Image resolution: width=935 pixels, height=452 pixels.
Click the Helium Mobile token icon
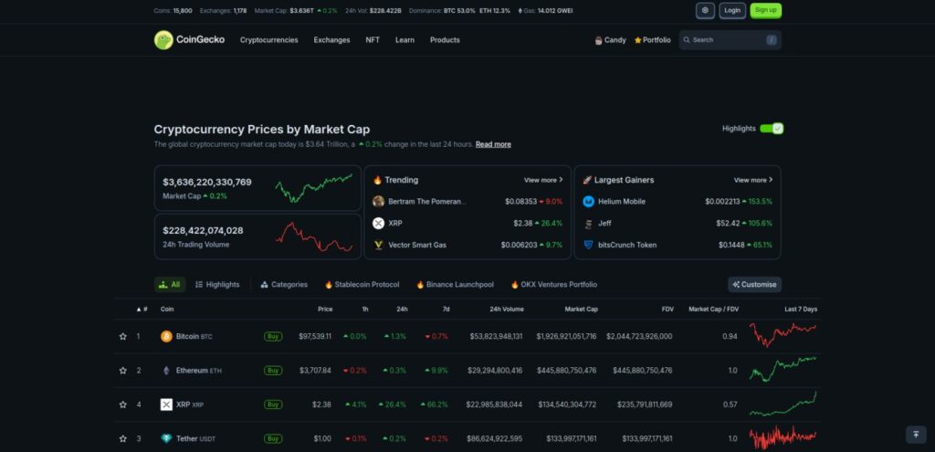click(589, 201)
